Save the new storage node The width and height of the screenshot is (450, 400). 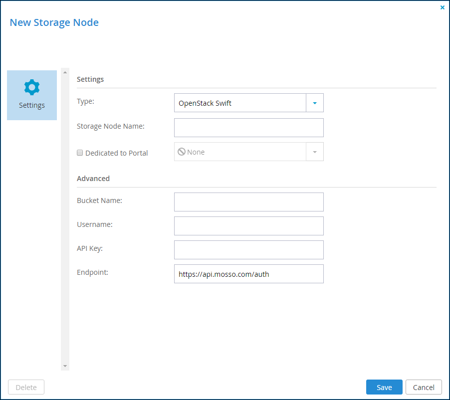384,387
